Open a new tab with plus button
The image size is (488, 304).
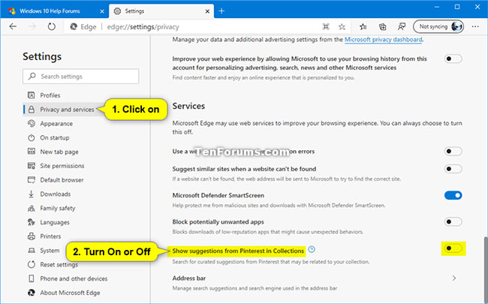pyautogui.click(x=221, y=11)
